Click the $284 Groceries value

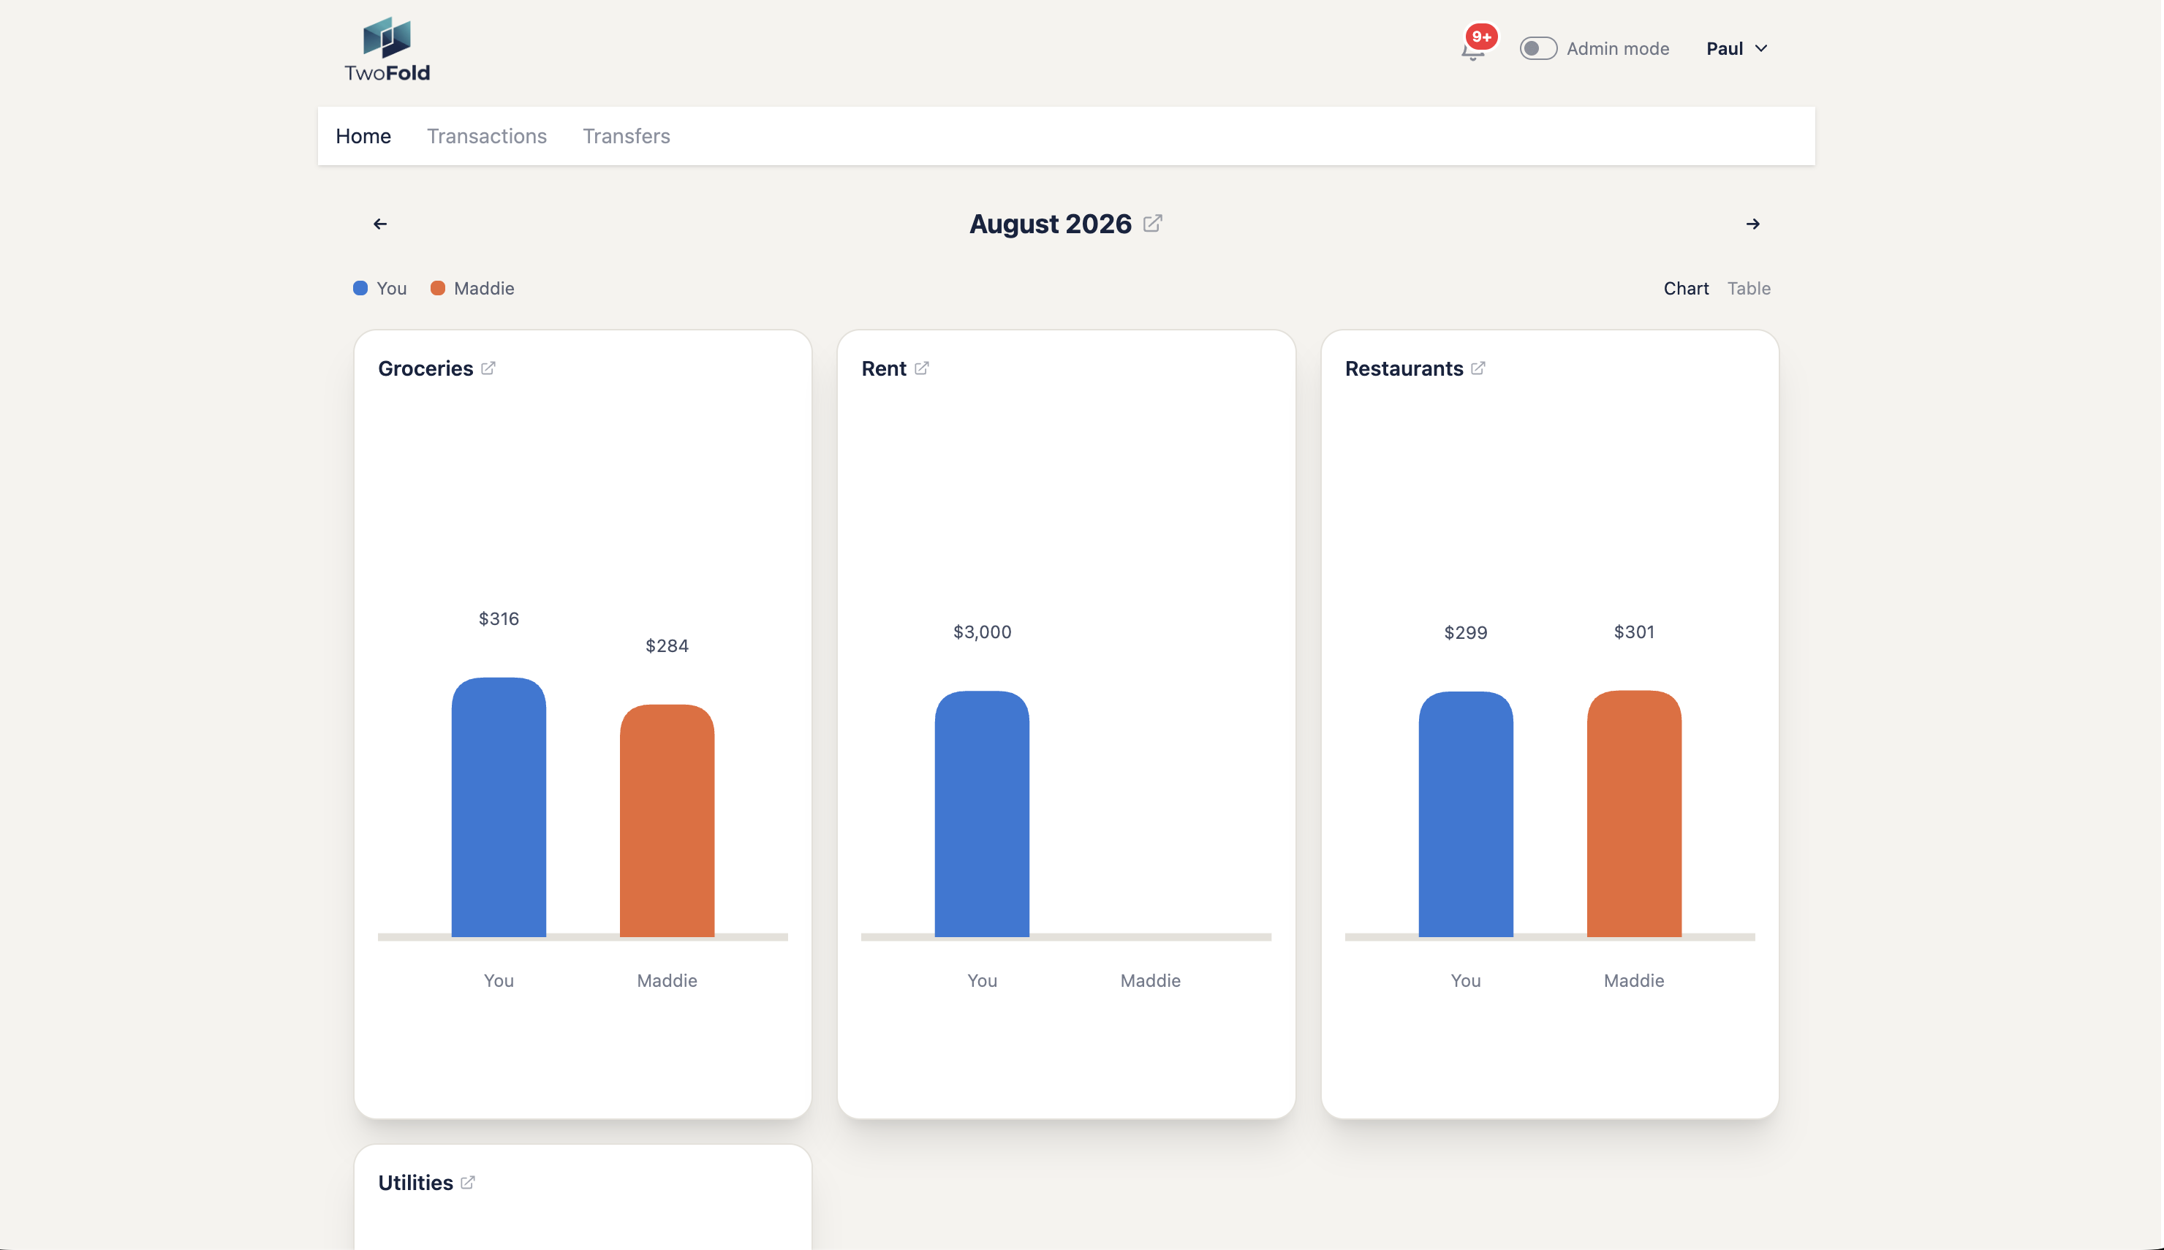pyautogui.click(x=667, y=645)
